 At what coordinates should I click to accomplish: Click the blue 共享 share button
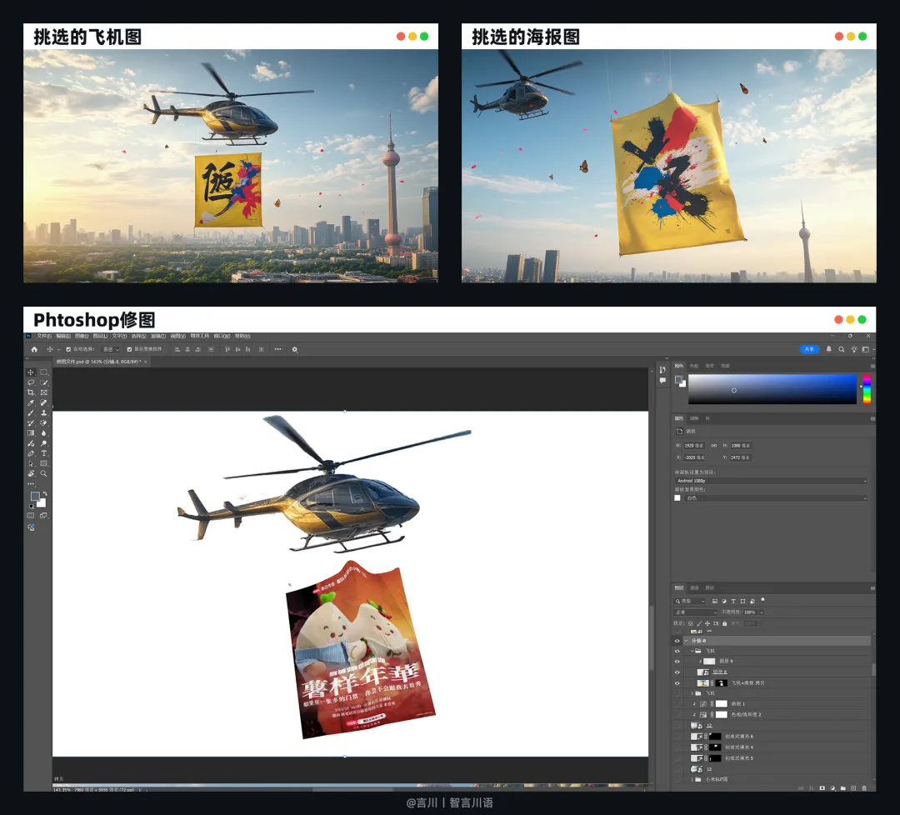808,349
